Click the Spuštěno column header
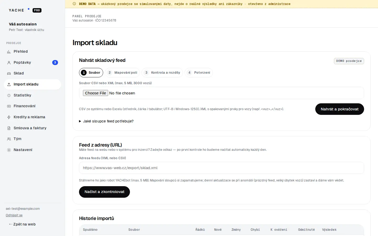The image size is (378, 236). pos(90,230)
